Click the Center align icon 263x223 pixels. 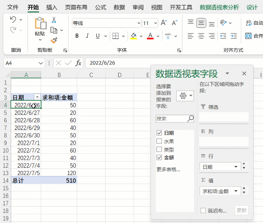(201, 23)
